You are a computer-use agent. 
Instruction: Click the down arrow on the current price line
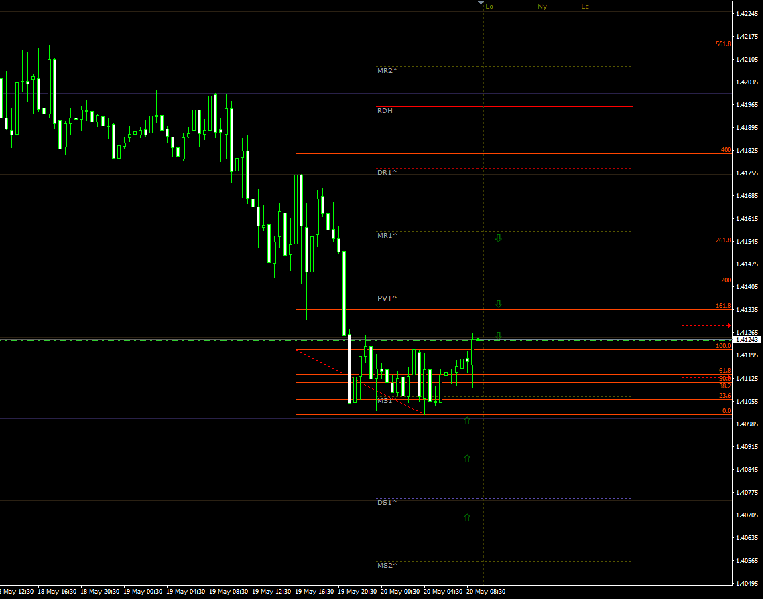pos(498,335)
